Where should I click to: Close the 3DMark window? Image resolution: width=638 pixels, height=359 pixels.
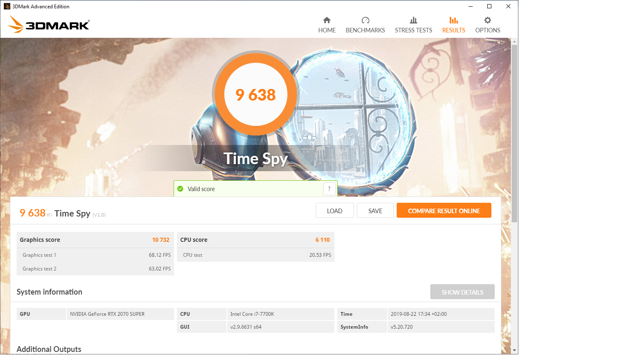tap(508, 6)
